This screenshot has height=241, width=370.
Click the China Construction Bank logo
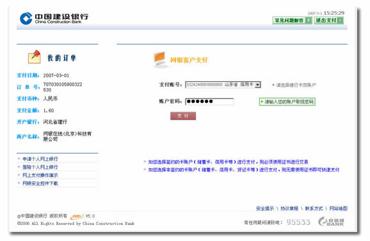(x=54, y=19)
